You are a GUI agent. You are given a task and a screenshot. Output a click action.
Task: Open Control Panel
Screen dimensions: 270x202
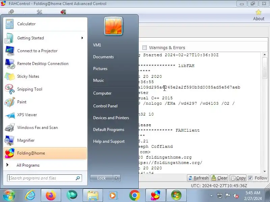tap(105, 106)
